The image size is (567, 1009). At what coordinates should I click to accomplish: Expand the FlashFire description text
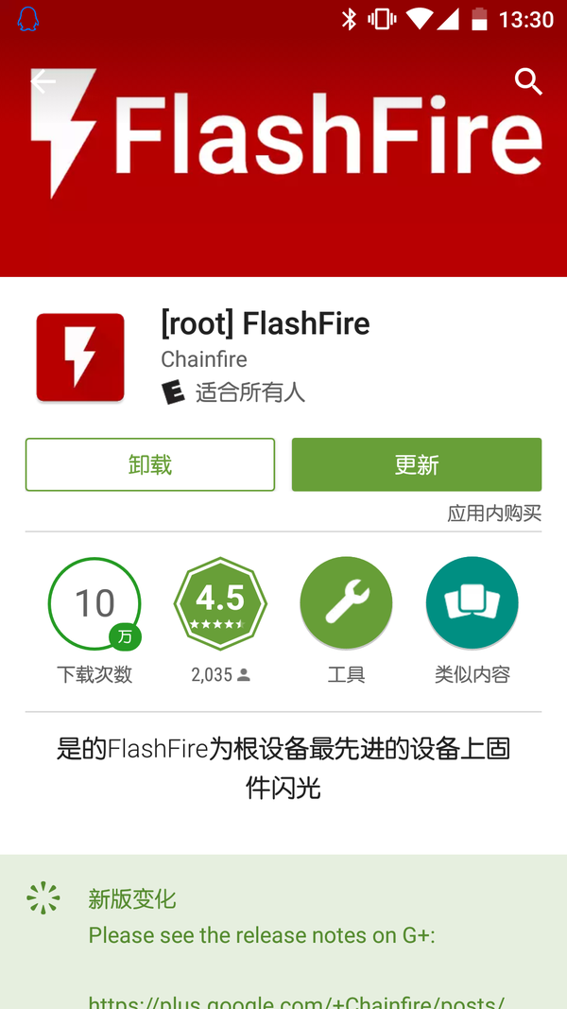click(x=283, y=768)
